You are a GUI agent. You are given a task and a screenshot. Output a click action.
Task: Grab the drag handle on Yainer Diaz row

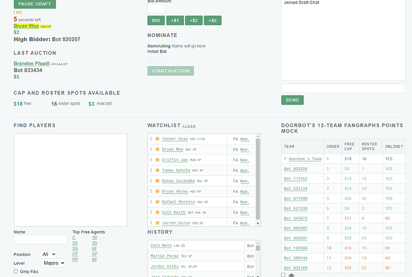tap(151, 138)
